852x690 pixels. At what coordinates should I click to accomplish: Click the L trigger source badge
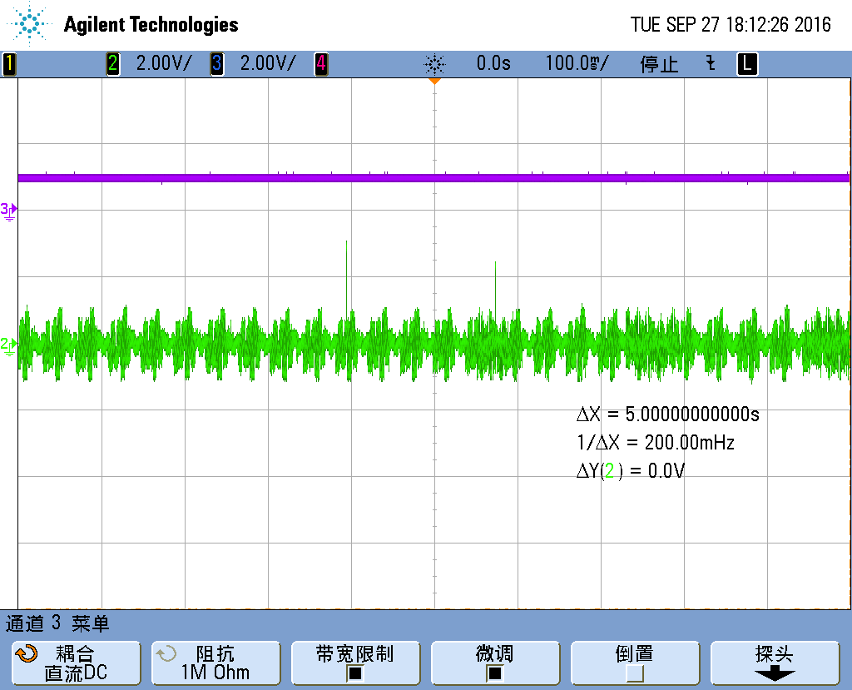[x=747, y=63]
